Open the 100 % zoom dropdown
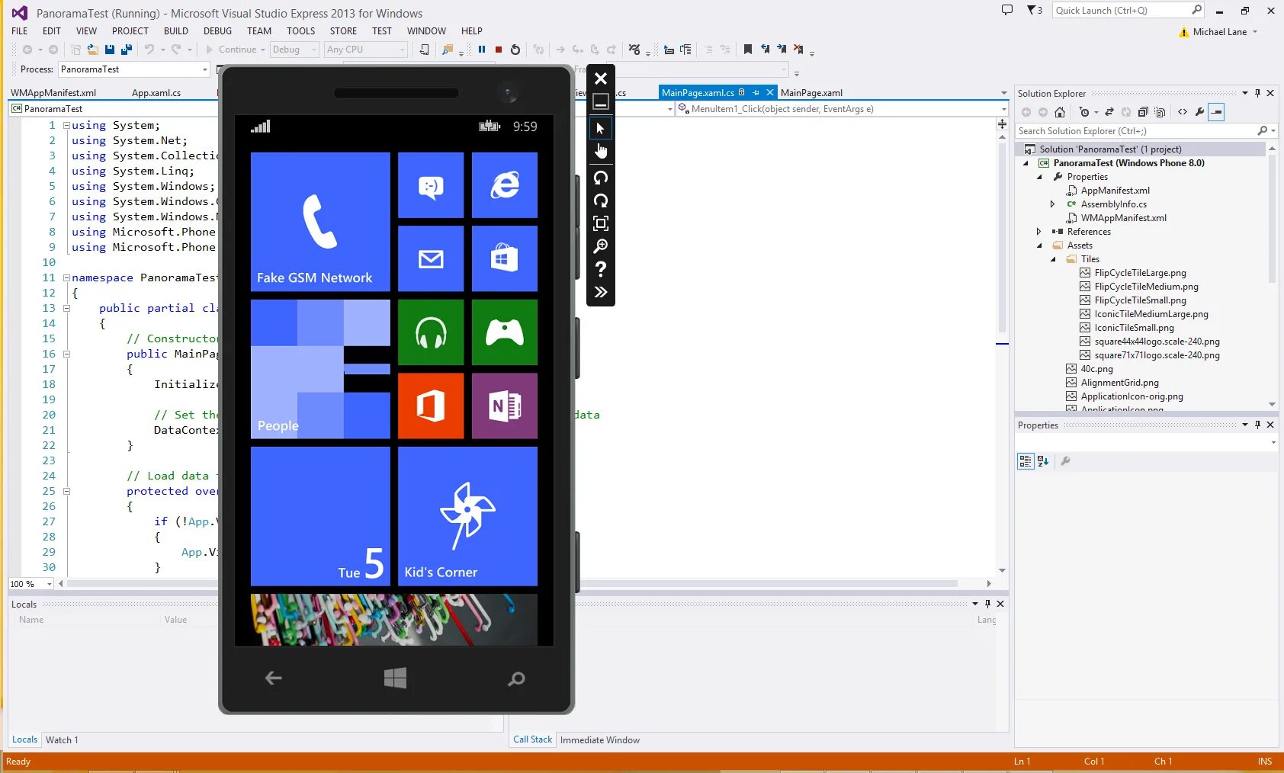This screenshot has width=1284, height=773. coord(30,584)
